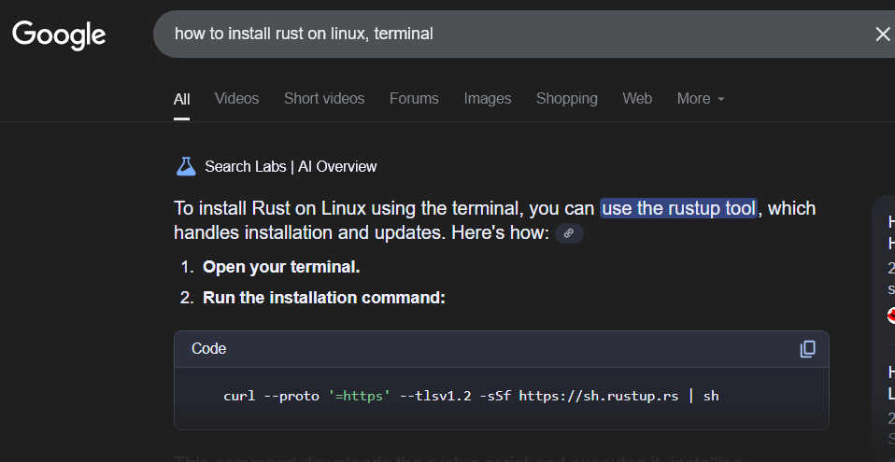Click the Google logo
The width and height of the screenshot is (895, 462).
[59, 35]
